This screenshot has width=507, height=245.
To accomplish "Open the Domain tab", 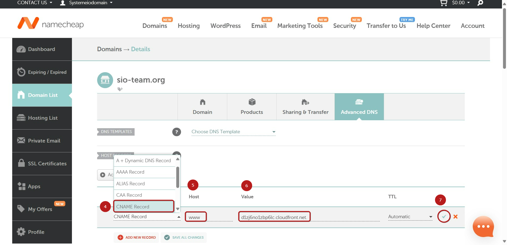I will [x=202, y=107].
